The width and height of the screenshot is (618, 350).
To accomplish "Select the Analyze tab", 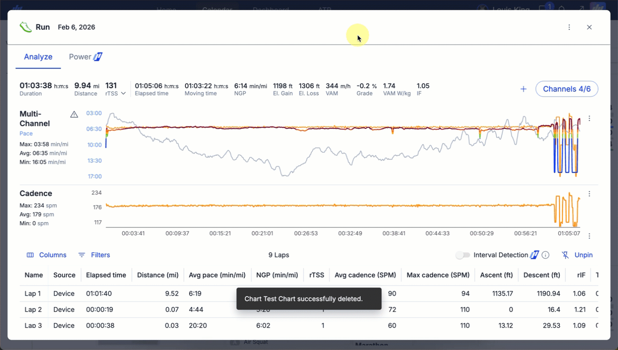I will click(38, 57).
